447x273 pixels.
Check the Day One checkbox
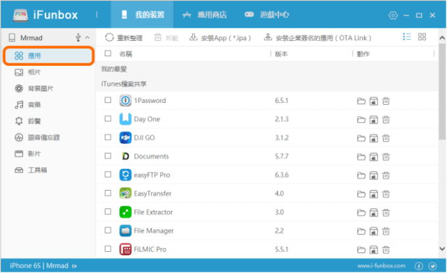[108, 119]
